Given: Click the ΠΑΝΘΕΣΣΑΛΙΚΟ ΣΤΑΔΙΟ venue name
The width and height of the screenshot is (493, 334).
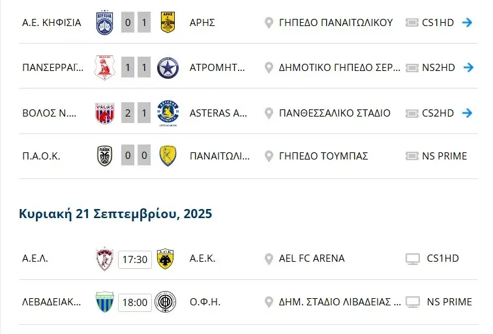Looking at the screenshot, I should point(335,113).
